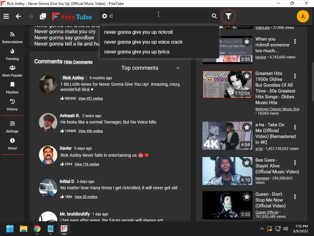Click the page's vertical scrollbar thumb

click(313, 81)
